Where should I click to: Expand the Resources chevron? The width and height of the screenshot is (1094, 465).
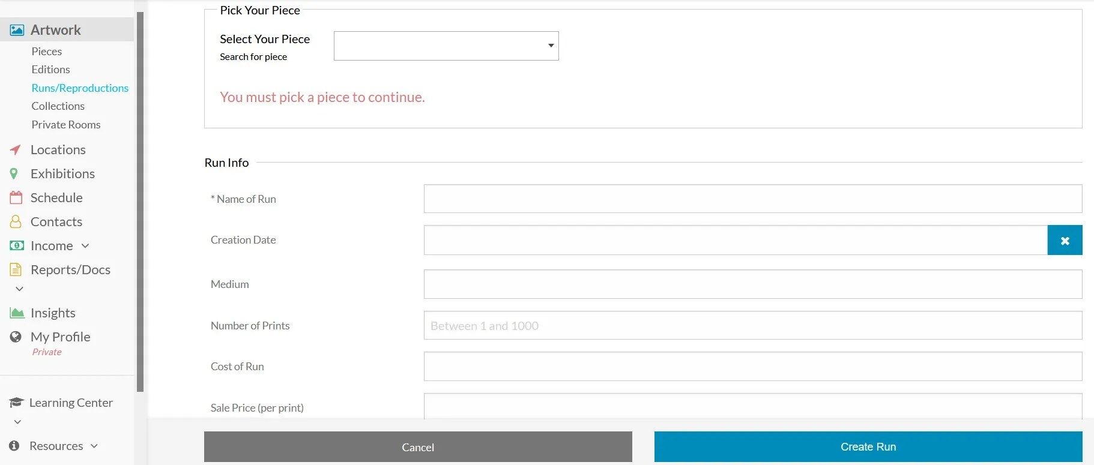[94, 446]
